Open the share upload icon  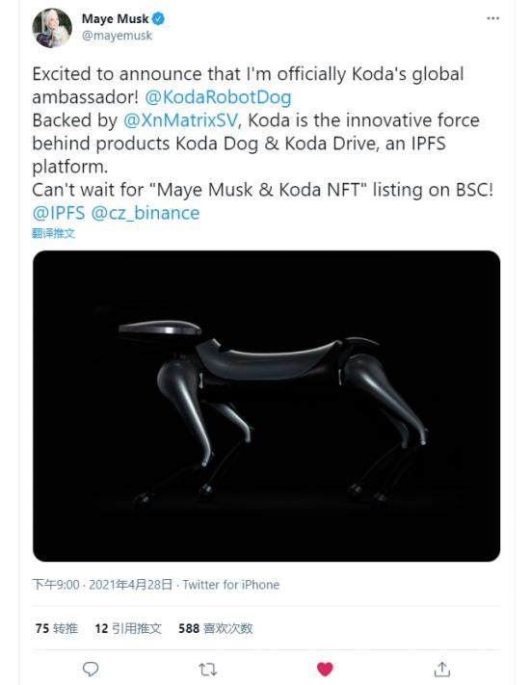tap(441, 669)
